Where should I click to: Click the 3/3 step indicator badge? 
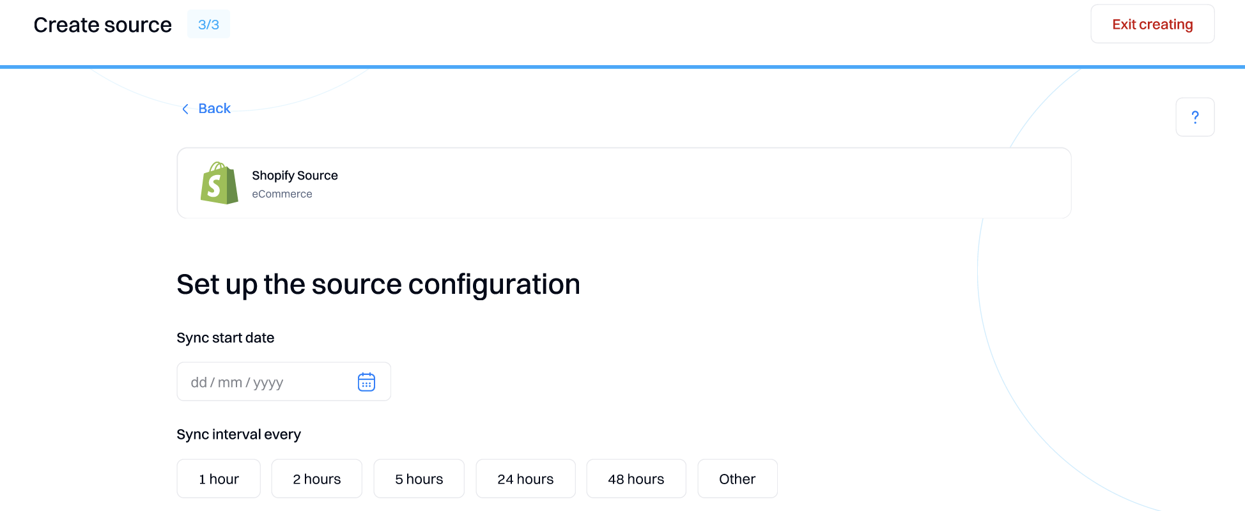coord(208,24)
